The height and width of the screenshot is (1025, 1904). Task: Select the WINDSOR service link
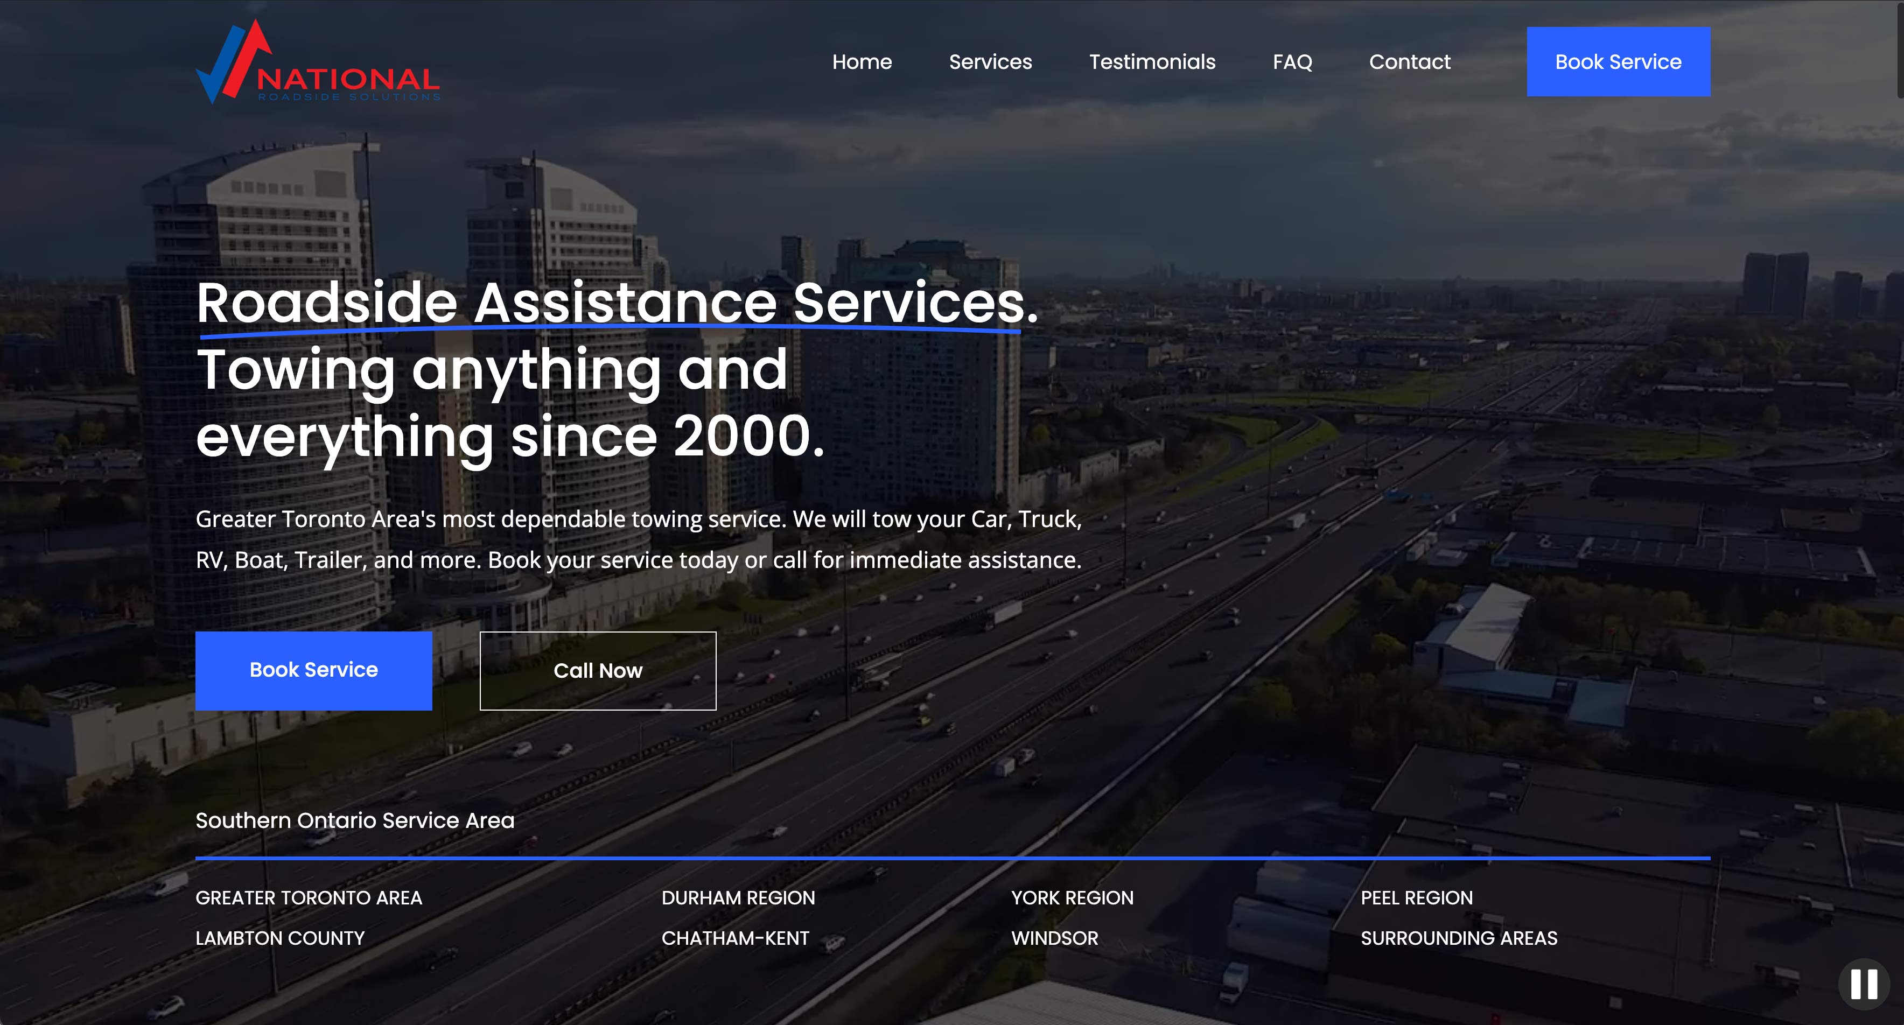point(1054,938)
